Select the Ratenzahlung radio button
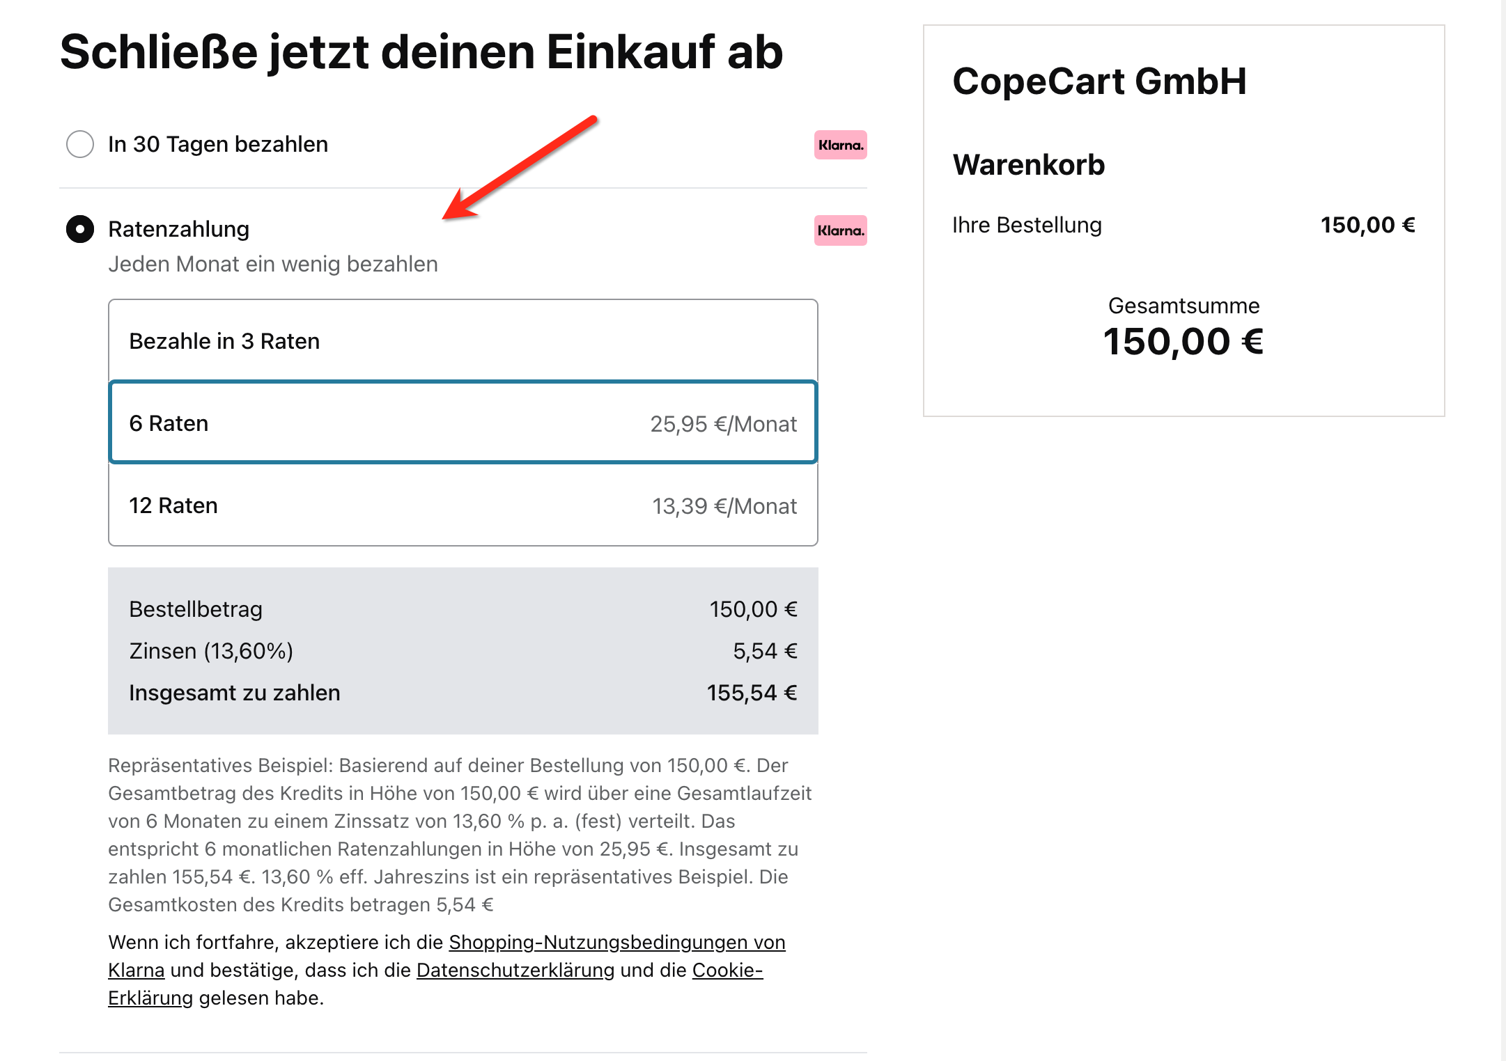Viewport: 1506px width, 1061px height. coord(80,229)
